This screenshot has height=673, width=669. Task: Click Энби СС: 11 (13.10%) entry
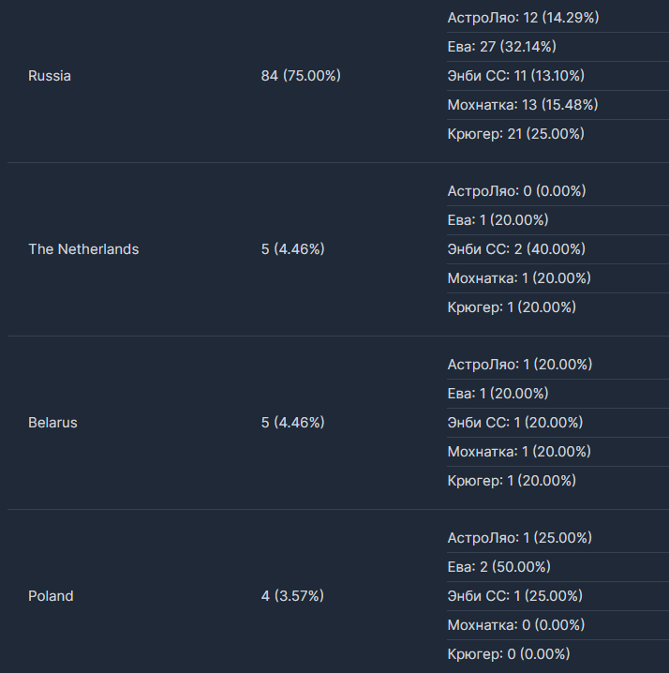point(515,76)
